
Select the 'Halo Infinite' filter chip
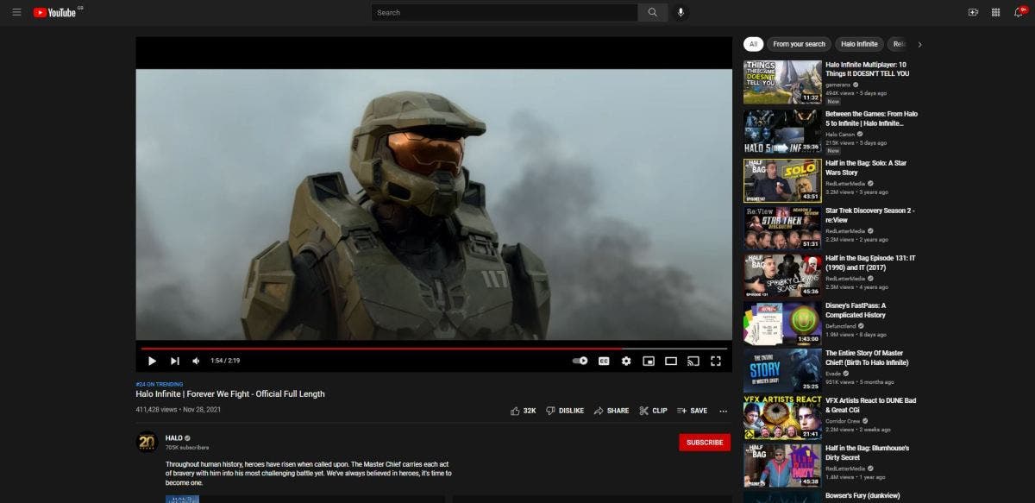(x=859, y=44)
